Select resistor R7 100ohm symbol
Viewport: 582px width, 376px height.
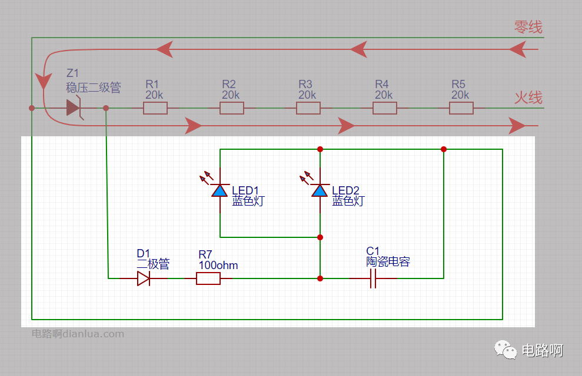click(208, 278)
